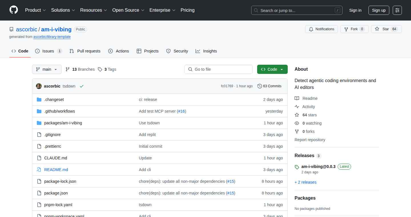Screen dimensions: 411x217
Task: Click the tag icon beside am-i-vibing@0.0.3
Action: 297,167
